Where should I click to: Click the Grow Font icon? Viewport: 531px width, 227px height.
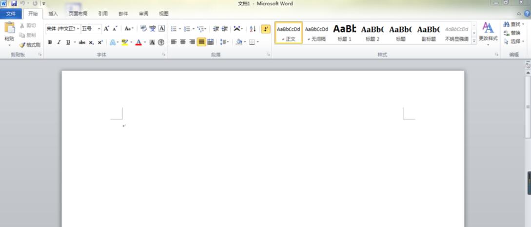click(106, 29)
